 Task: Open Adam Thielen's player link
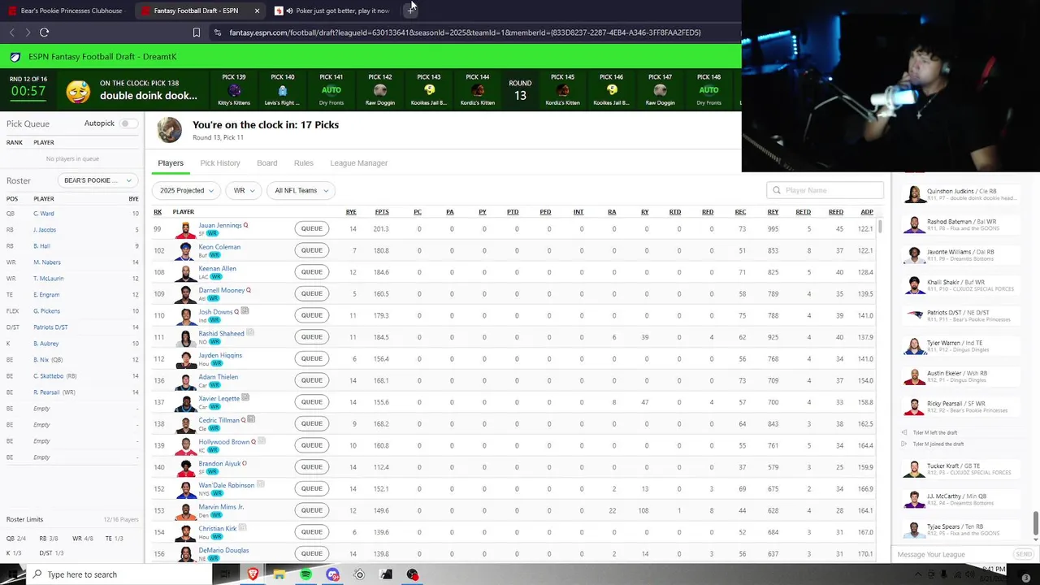coord(219,377)
